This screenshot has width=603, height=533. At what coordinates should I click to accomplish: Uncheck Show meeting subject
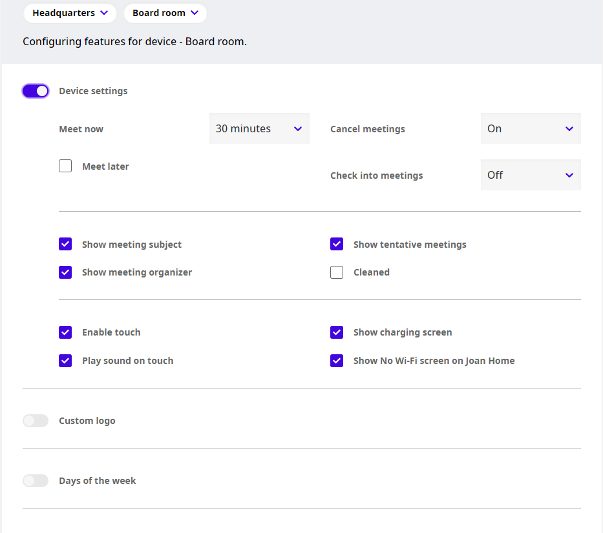pyautogui.click(x=65, y=244)
